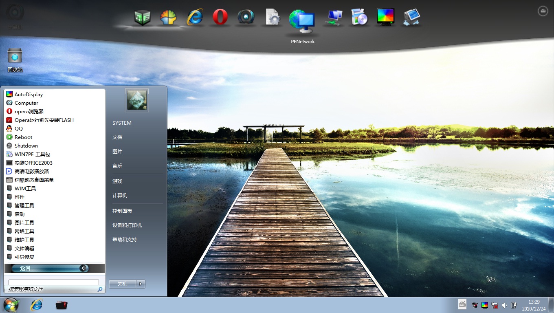The width and height of the screenshot is (554, 313).
Task: Open the software box and disc dock icon
Action: pos(359,18)
